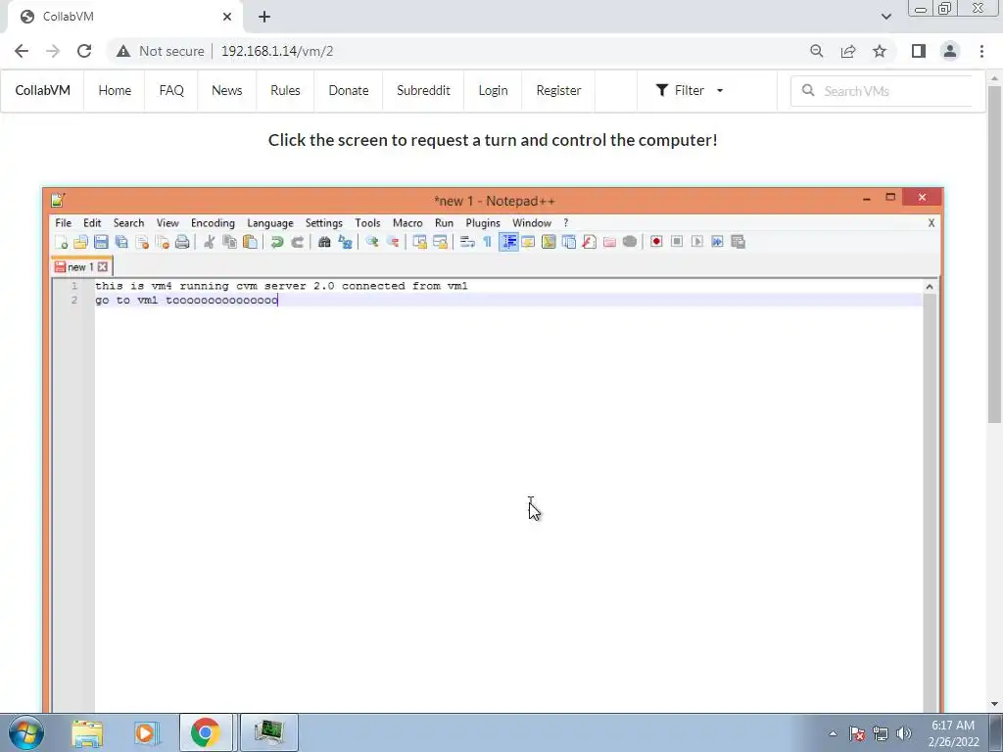Screen dimensions: 1003x752
Task: Start macro recording with the red dot icon
Action: (x=656, y=242)
